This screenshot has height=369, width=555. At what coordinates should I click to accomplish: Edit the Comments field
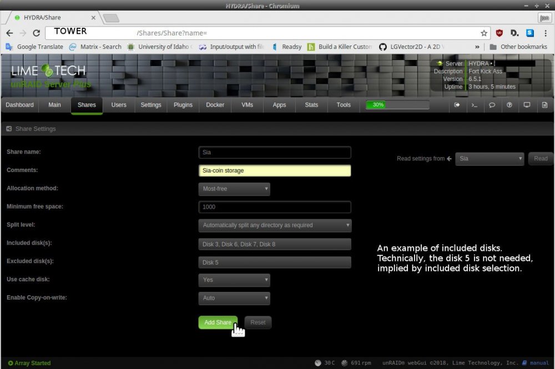[x=275, y=170]
